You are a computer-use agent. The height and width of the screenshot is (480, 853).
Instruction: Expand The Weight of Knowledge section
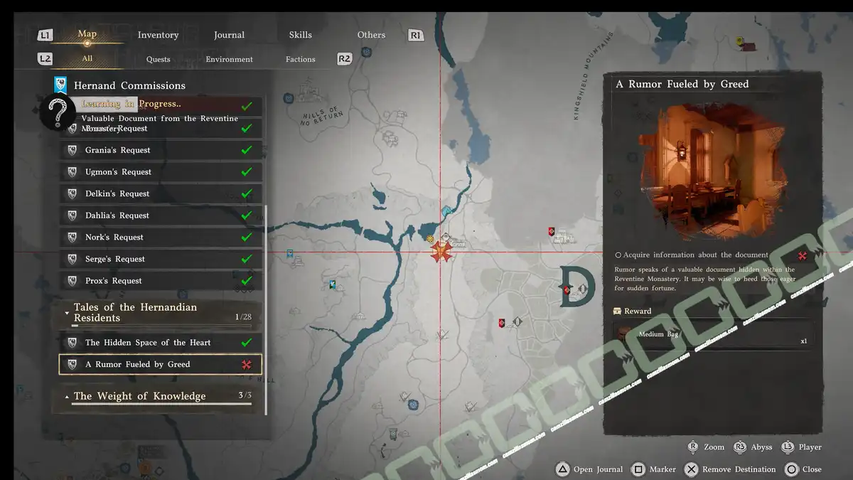(68, 397)
